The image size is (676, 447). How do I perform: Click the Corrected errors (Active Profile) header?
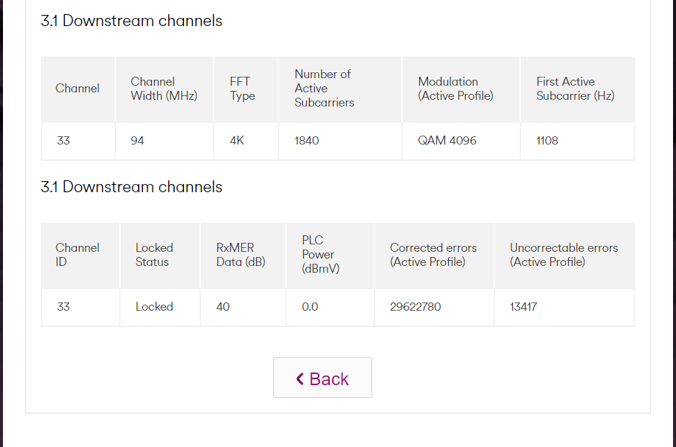click(433, 255)
